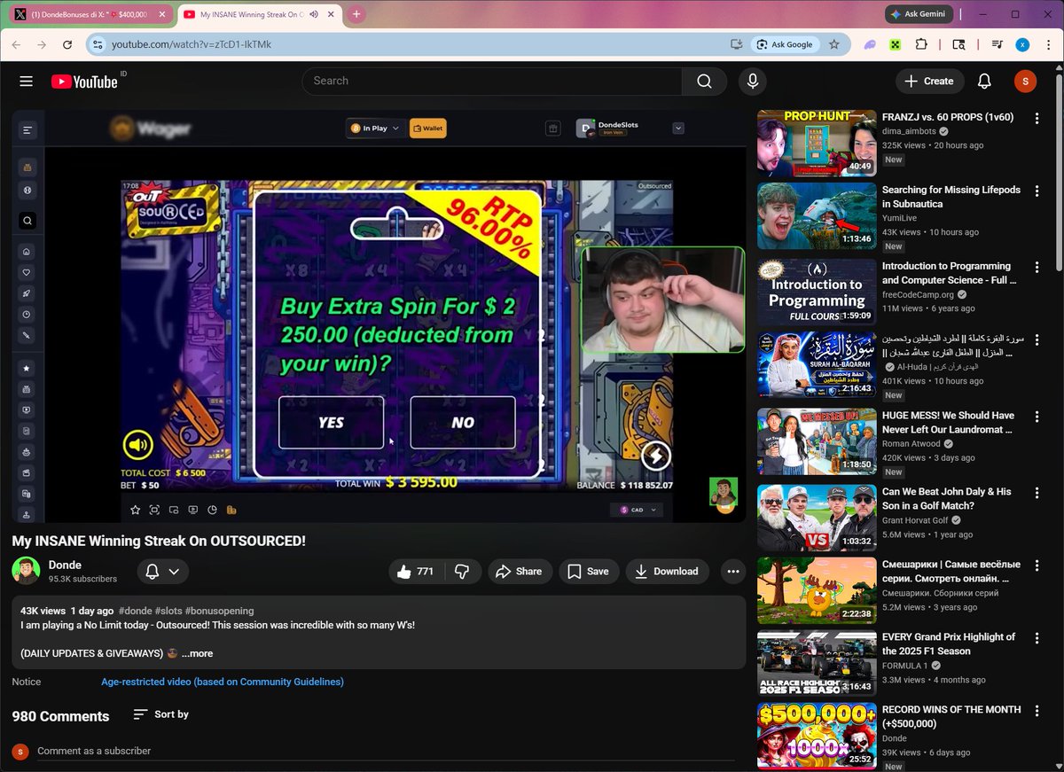Click the address bar URL
This screenshot has height=772, width=1064.
click(192, 44)
